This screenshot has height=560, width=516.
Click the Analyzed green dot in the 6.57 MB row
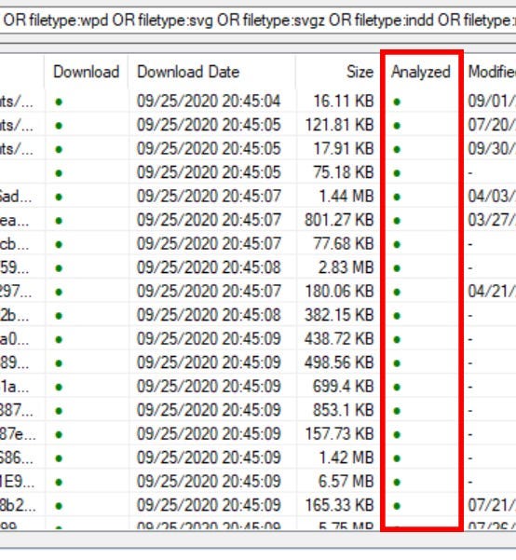(397, 482)
